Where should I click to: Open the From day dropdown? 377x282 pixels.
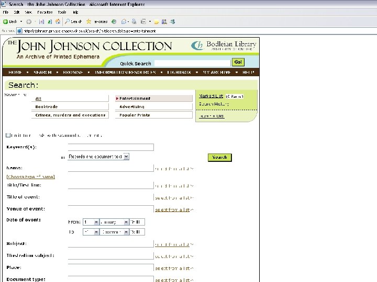coord(91,222)
